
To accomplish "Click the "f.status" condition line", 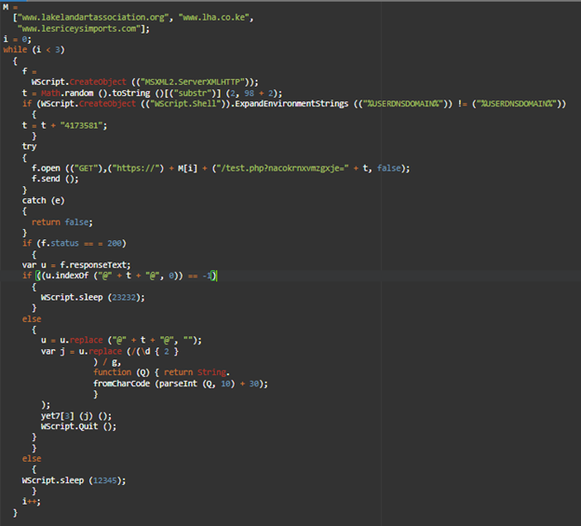I will pos(74,243).
